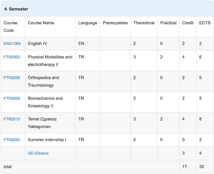Click the total ECTS value 32
Viewport: 214px width, 174px height.
point(201,167)
